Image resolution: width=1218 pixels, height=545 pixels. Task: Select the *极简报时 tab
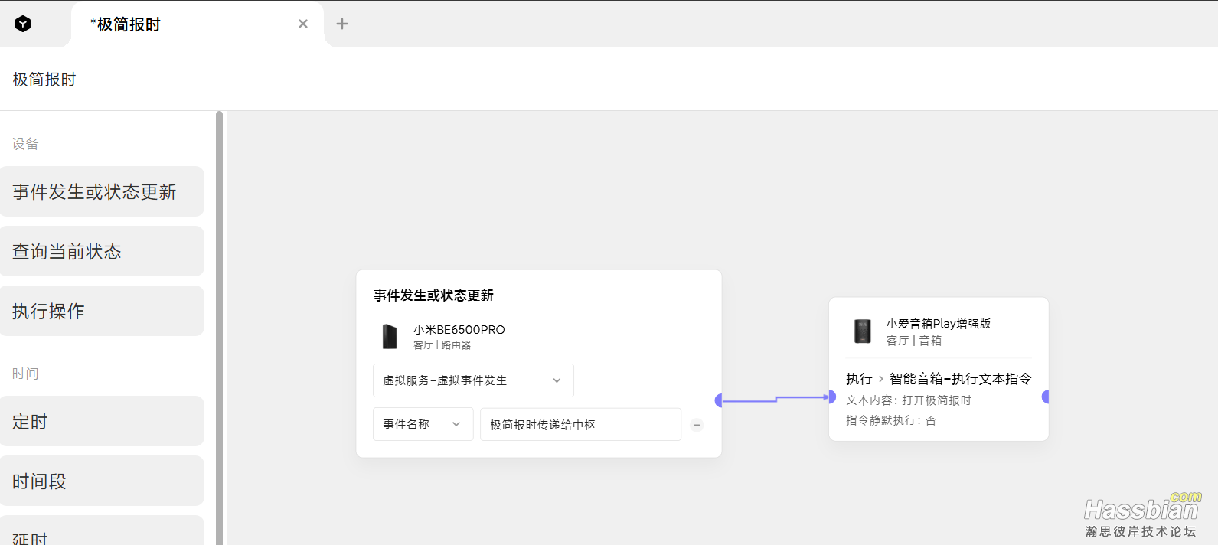(x=198, y=24)
